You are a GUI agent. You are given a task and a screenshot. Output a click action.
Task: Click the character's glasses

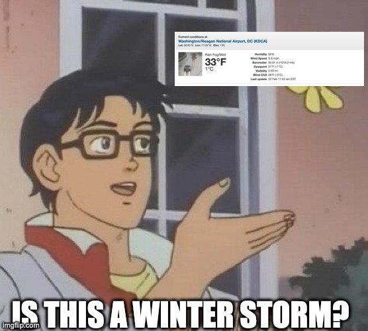tap(109, 144)
